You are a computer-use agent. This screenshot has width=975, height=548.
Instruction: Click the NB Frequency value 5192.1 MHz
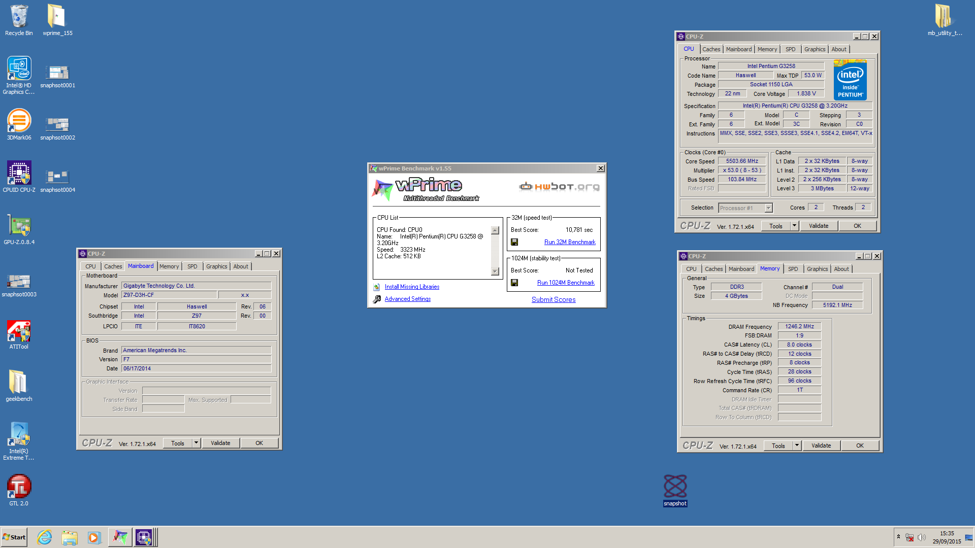pyautogui.click(x=837, y=305)
